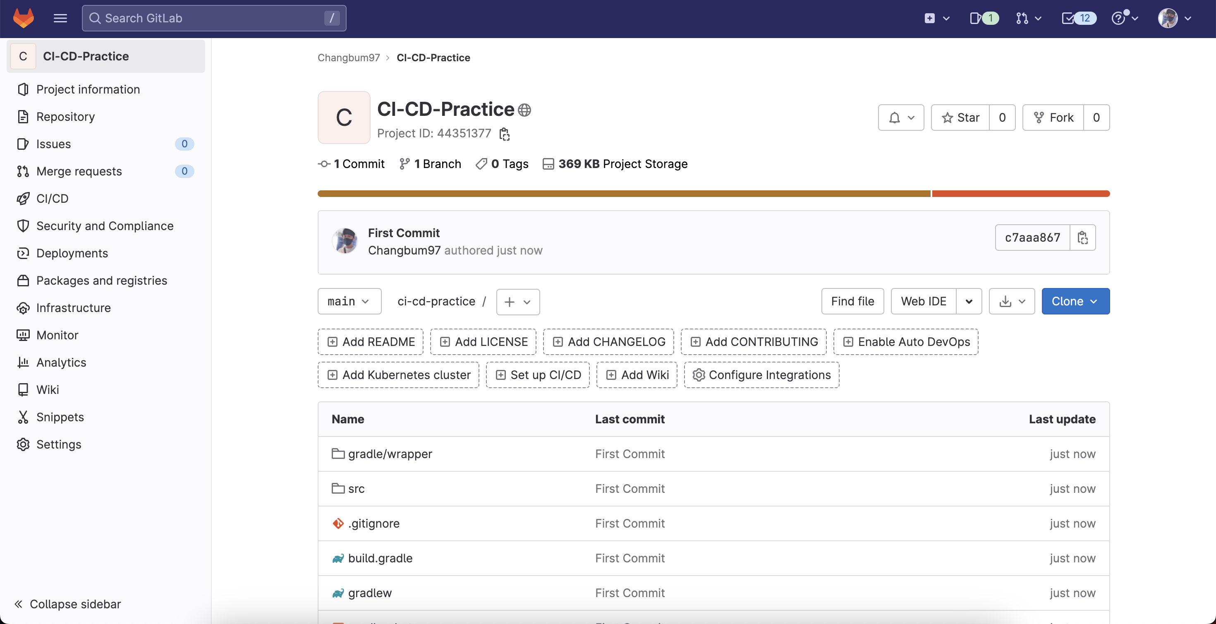Image resolution: width=1216 pixels, height=624 pixels.
Task: Collapse the sidebar
Action: [68, 604]
